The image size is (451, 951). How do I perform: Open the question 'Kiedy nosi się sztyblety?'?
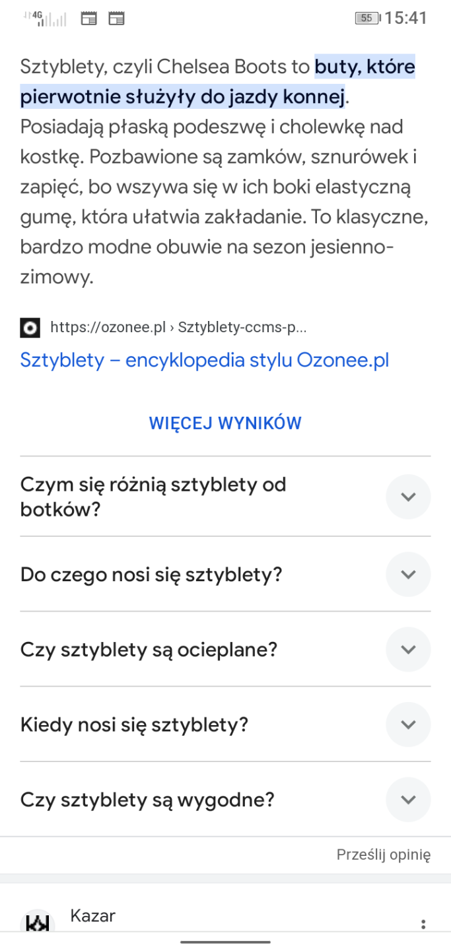click(135, 725)
